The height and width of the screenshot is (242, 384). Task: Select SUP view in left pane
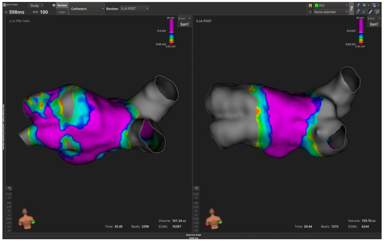tap(9, 207)
